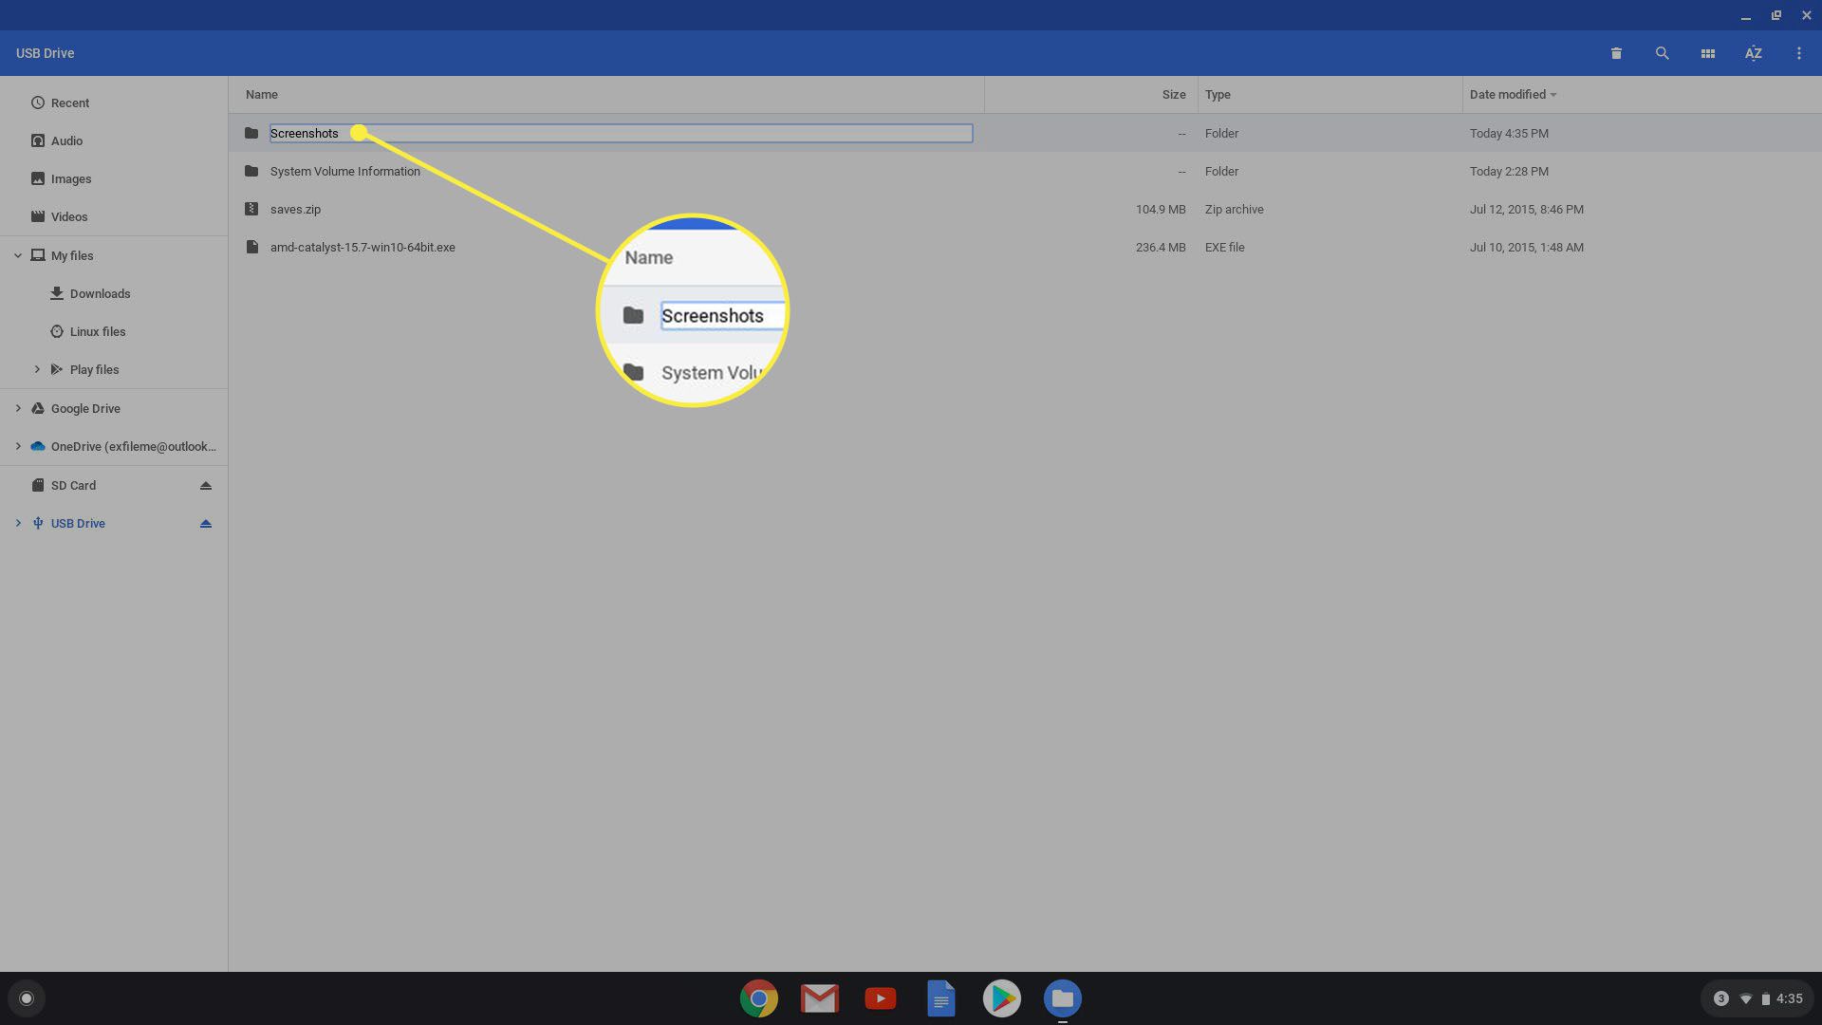Expand the Google Drive section

point(17,408)
